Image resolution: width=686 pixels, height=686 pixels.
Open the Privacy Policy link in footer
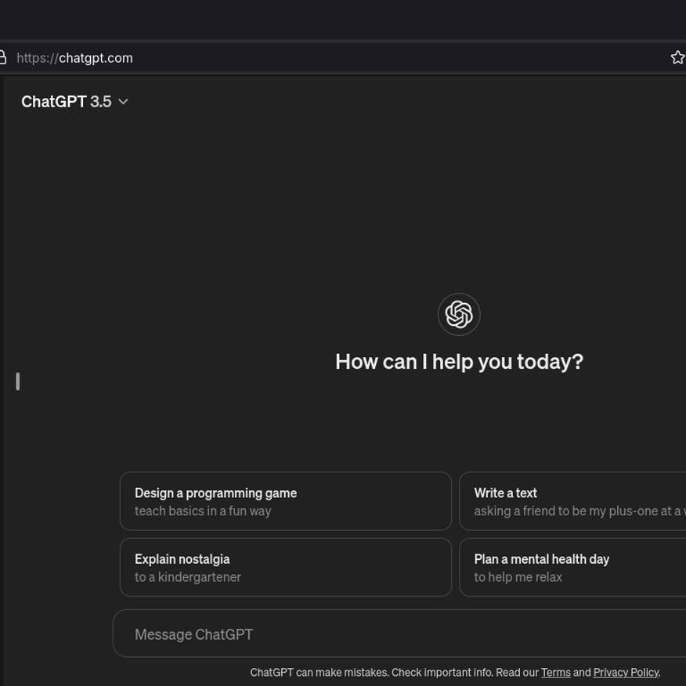[626, 672]
